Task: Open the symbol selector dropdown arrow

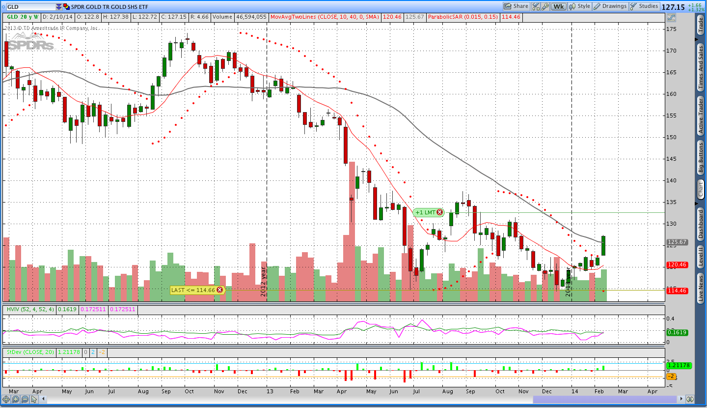Action: pyautogui.click(x=59, y=7)
